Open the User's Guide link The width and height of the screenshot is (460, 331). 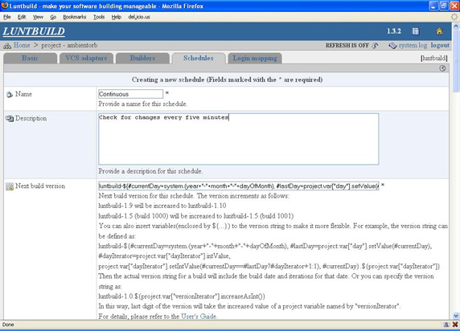click(x=199, y=317)
